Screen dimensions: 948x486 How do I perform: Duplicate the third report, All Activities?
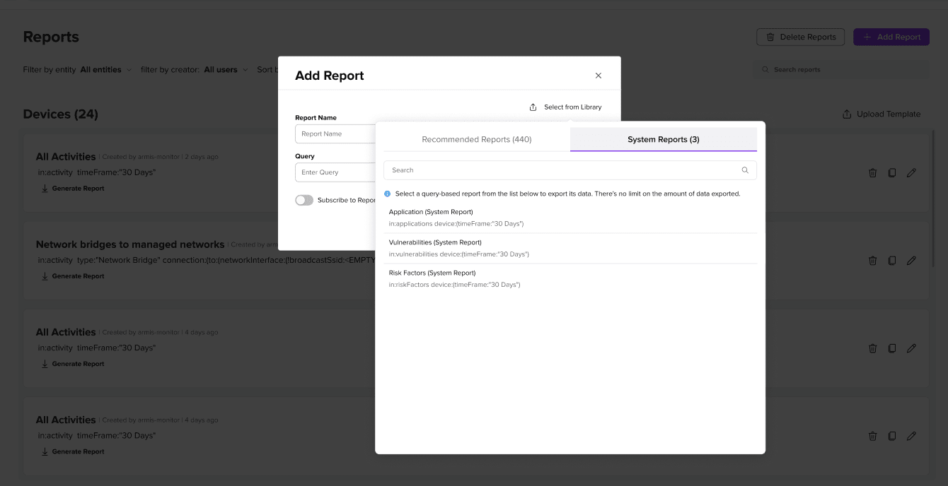tap(892, 348)
